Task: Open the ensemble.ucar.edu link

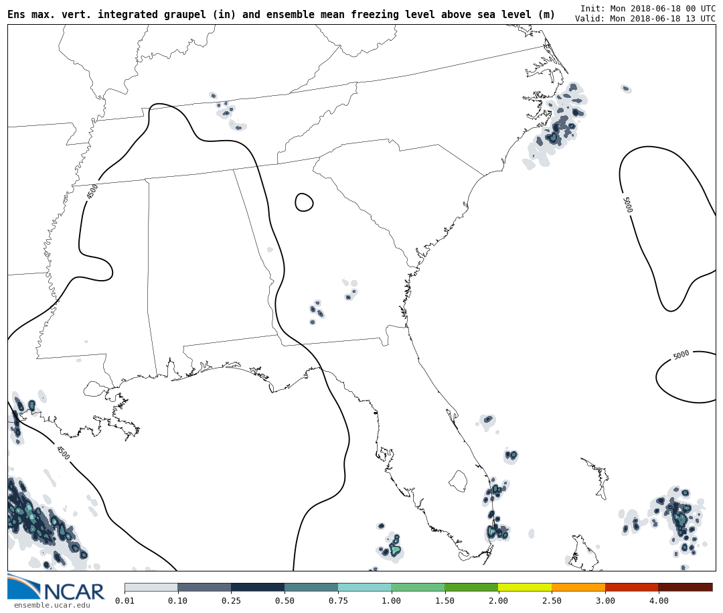Action: (x=52, y=606)
